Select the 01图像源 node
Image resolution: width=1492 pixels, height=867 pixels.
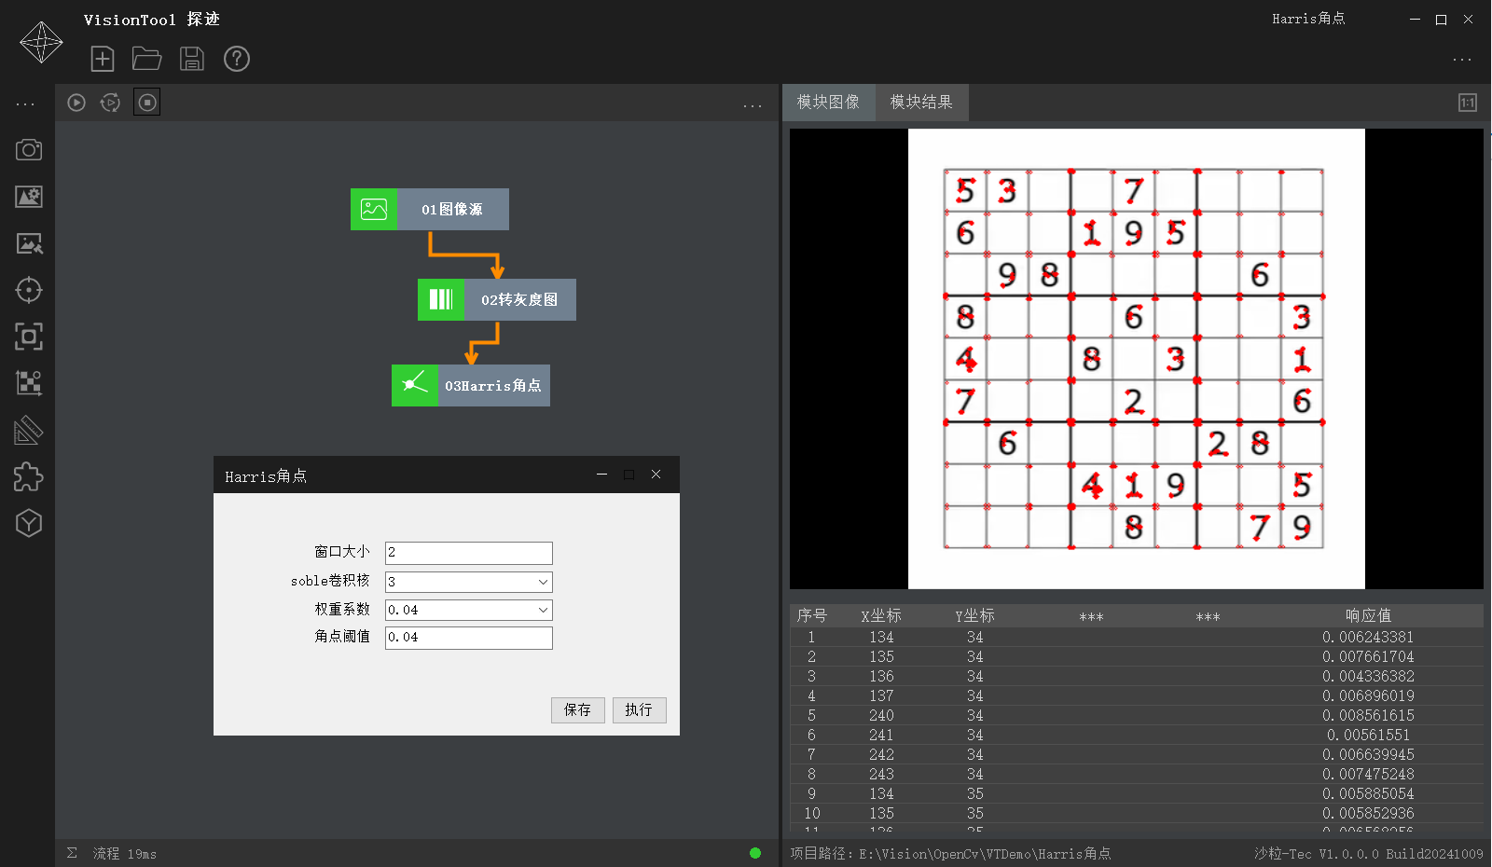click(430, 209)
